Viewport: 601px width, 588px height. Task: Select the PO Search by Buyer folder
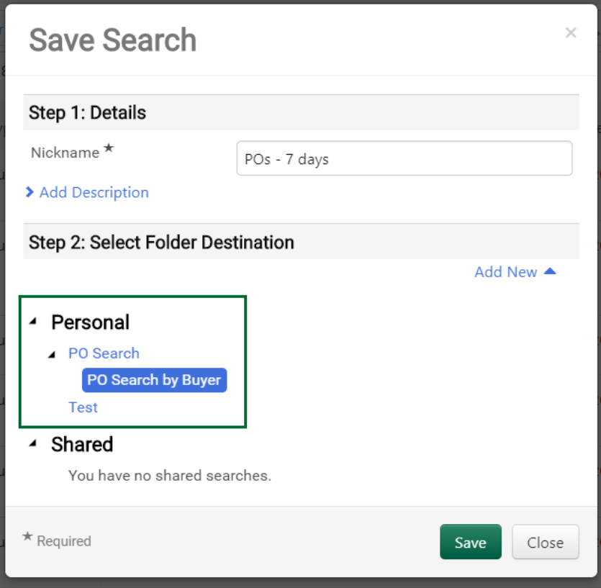154,380
